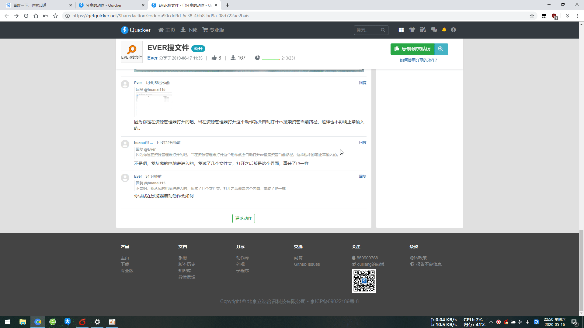Open footer link 动作库
The width and height of the screenshot is (584, 328).
point(242,258)
